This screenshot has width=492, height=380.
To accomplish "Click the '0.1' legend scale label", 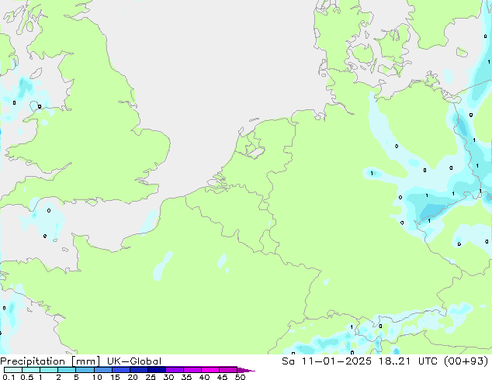I will [x=9, y=377].
